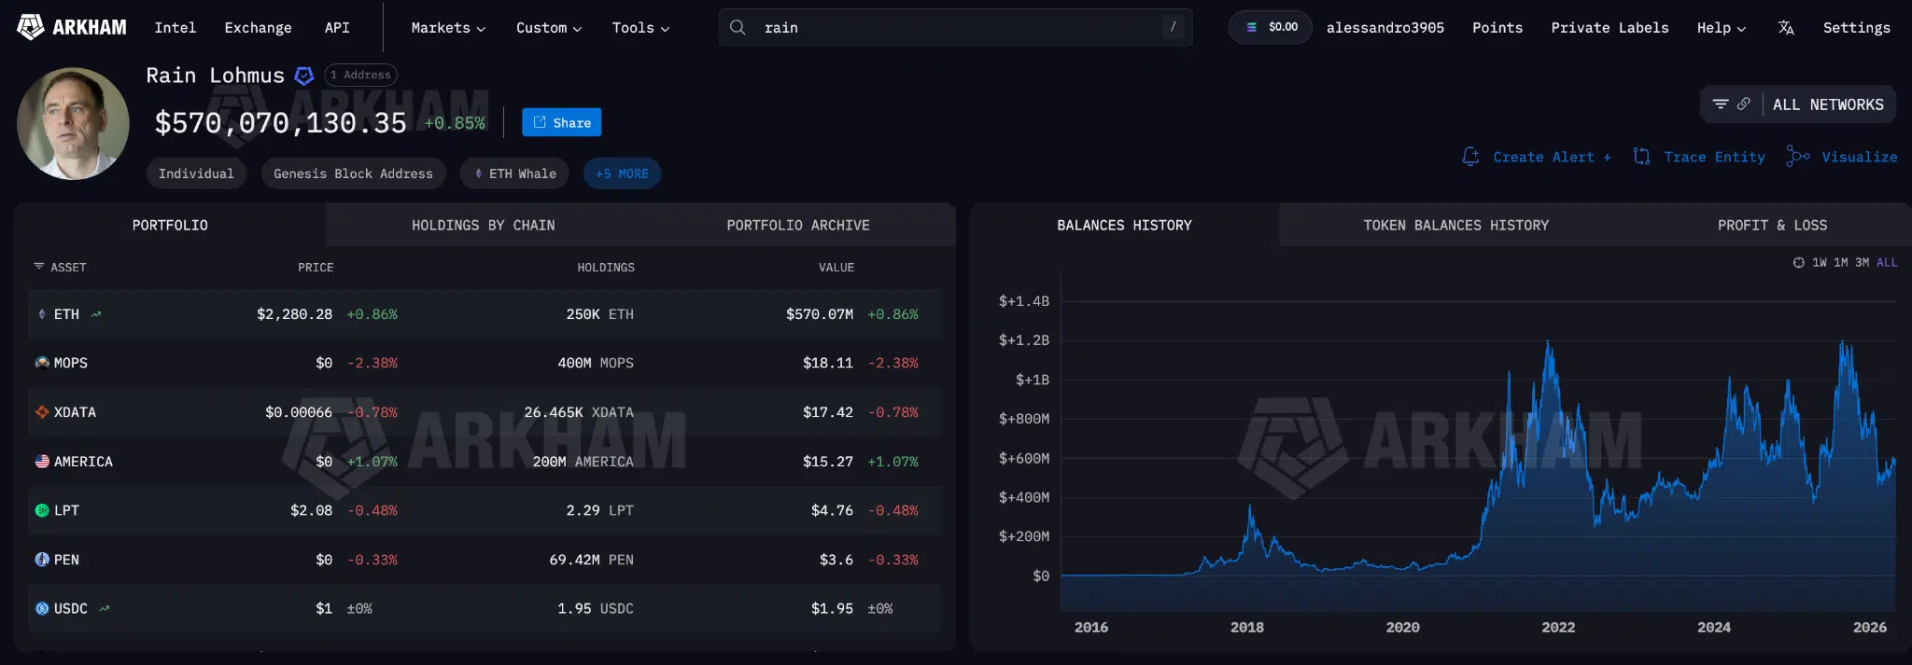Screen dimensions: 1912x665
Task: Open the Tools dropdown menu
Action: click(x=640, y=28)
